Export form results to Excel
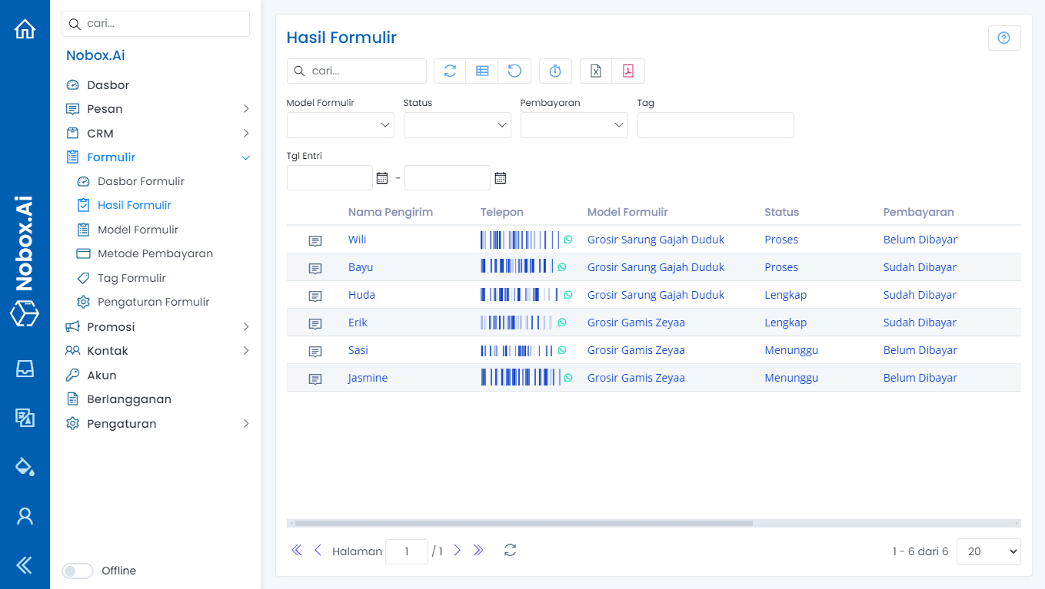The image size is (1045, 589). 594,71
